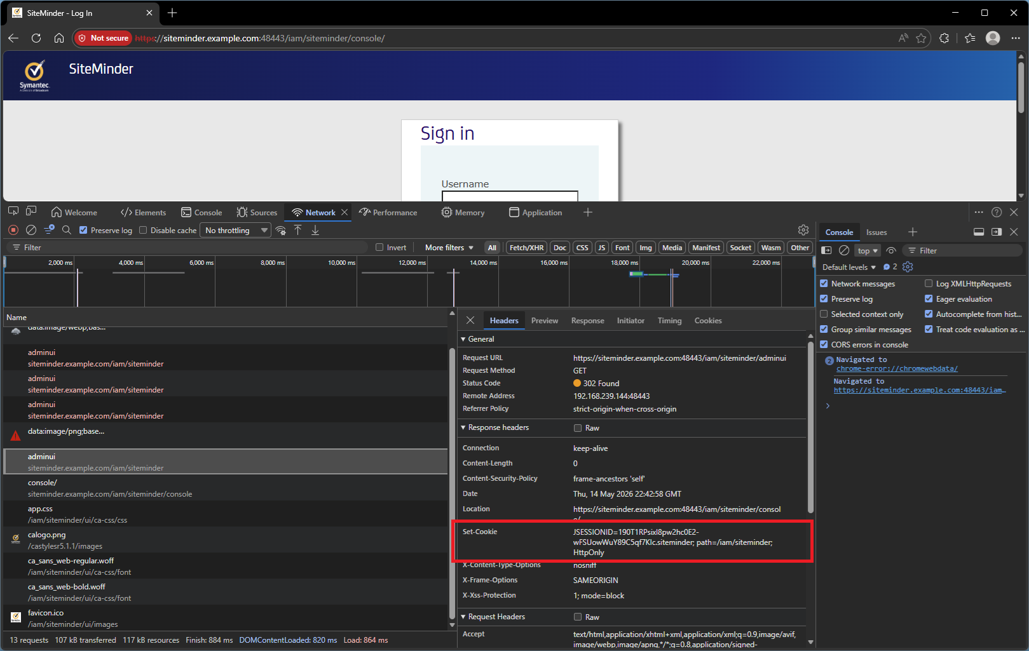Open the Sources tab
Screen dimensions: 1029x651
[x=257, y=213]
